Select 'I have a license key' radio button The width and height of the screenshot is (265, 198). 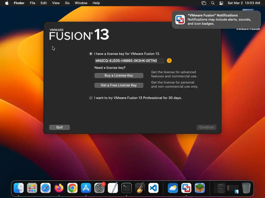coord(91,54)
